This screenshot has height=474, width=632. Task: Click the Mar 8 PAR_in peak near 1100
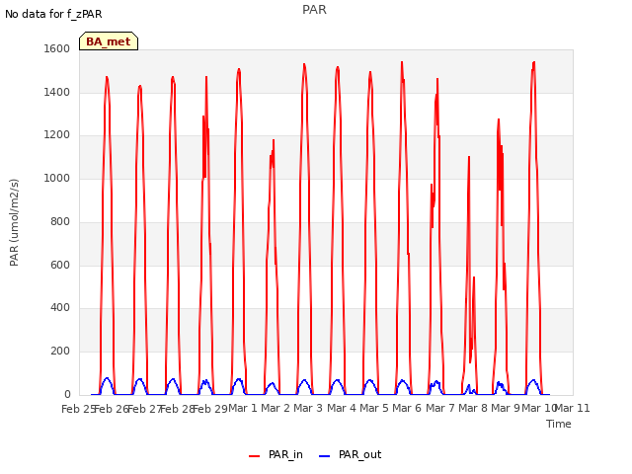tap(469, 157)
